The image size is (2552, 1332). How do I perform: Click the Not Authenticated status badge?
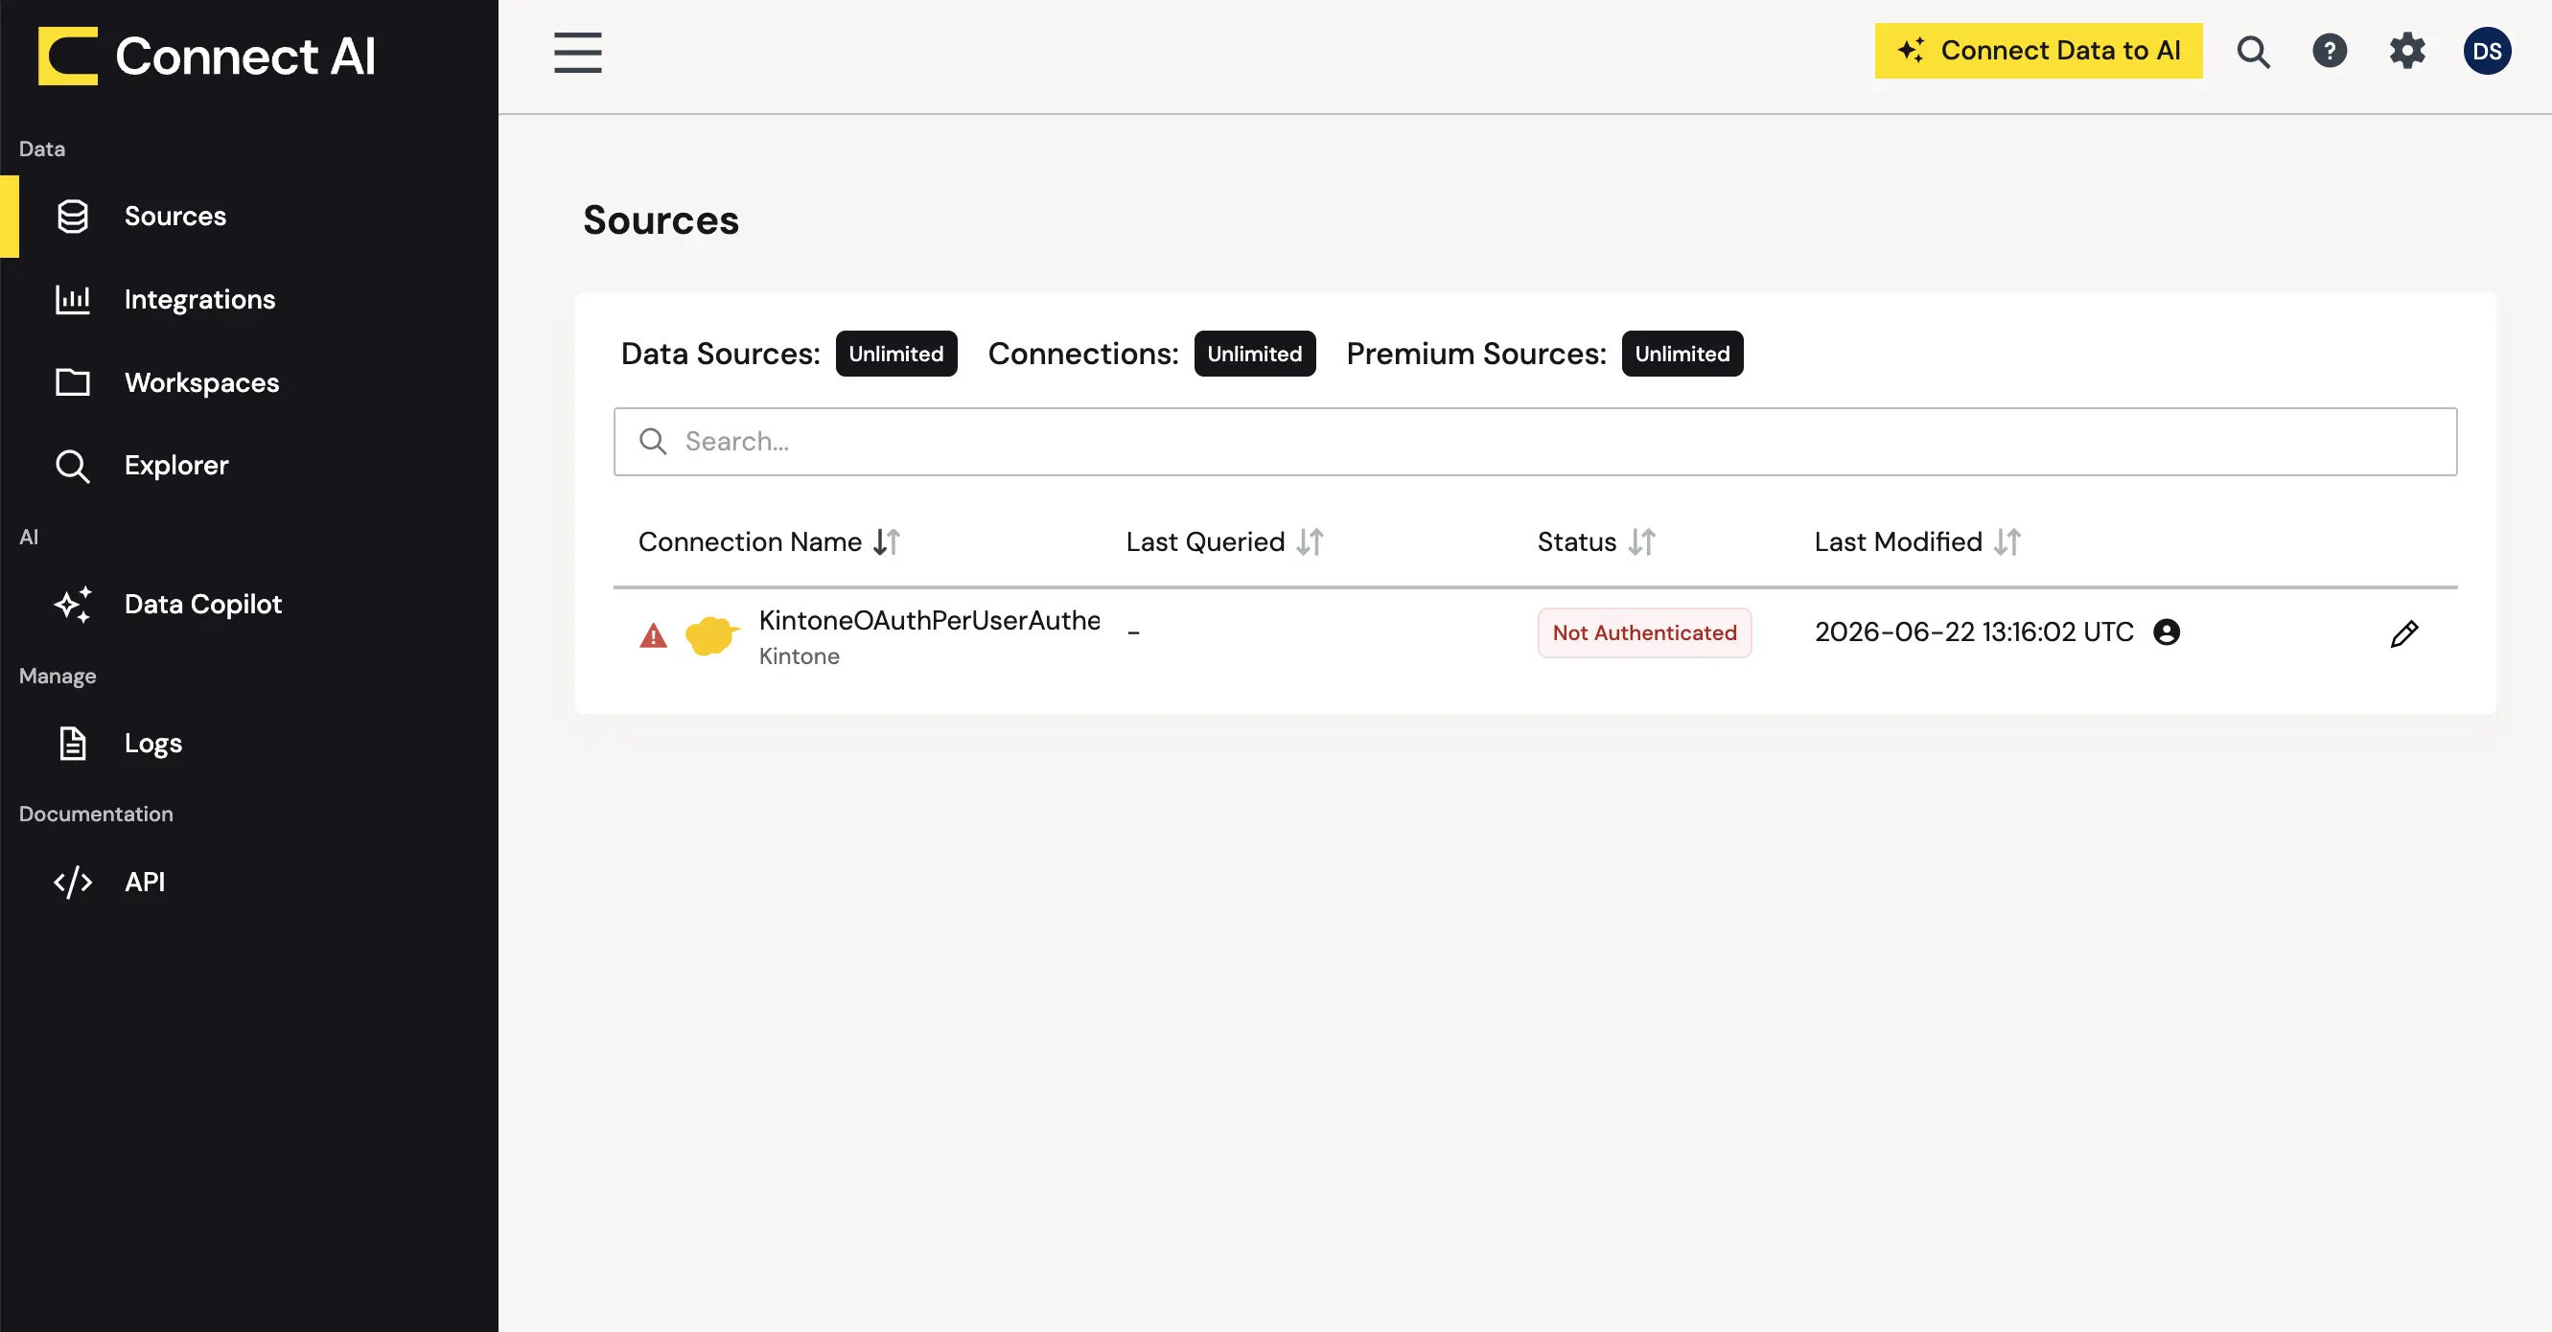coord(1643,632)
